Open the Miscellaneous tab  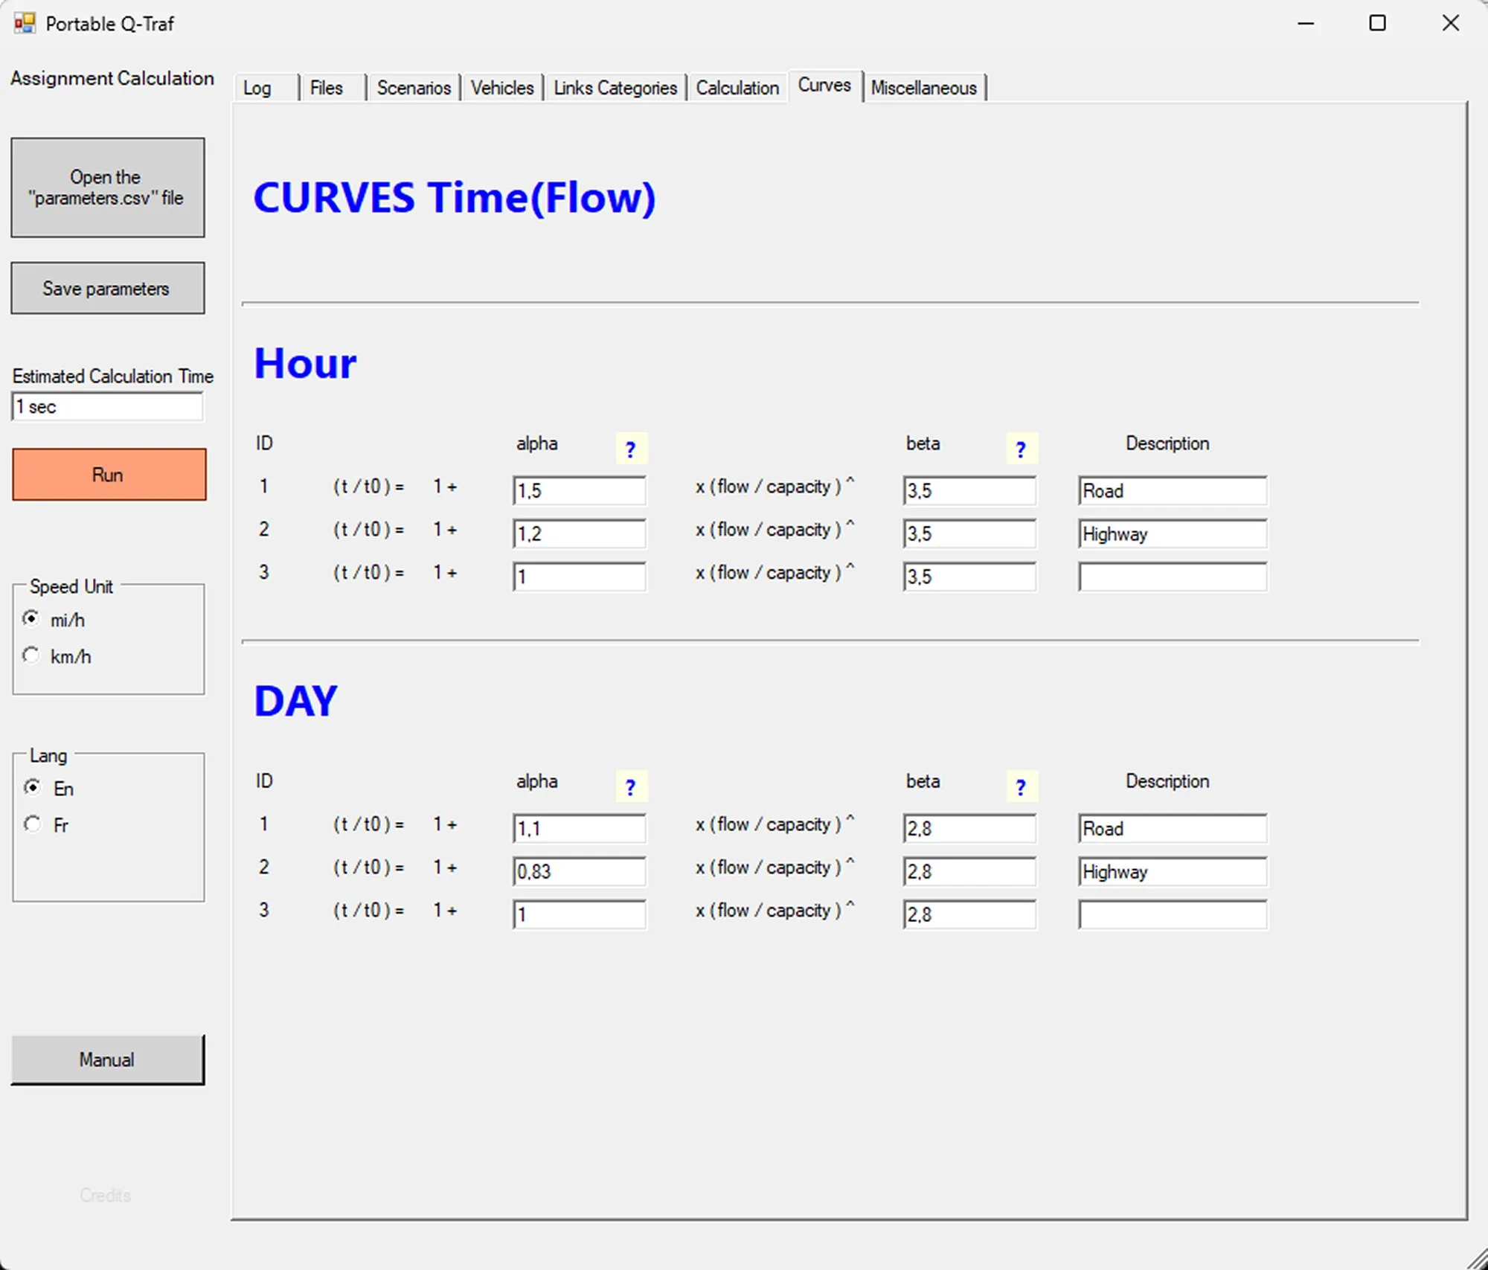[925, 87]
